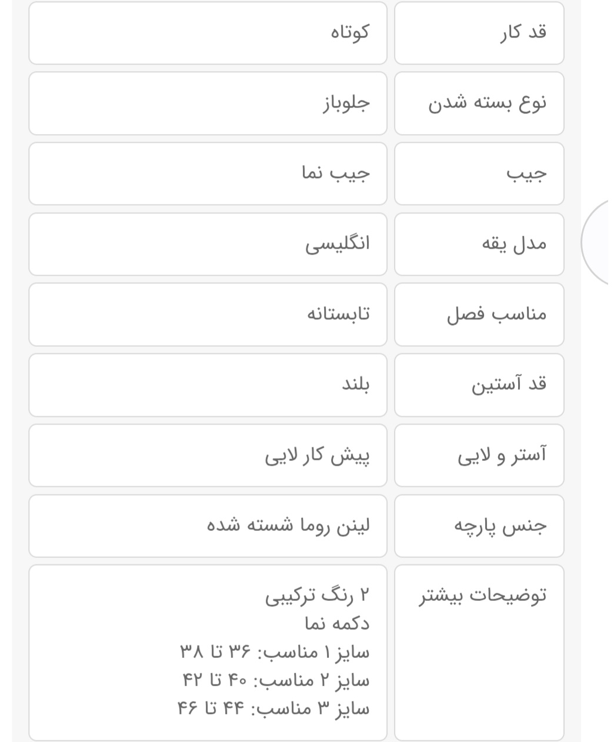Select the 'جیب نما' value cell

coord(208,173)
